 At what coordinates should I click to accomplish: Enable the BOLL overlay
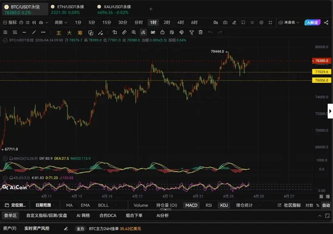point(103,205)
